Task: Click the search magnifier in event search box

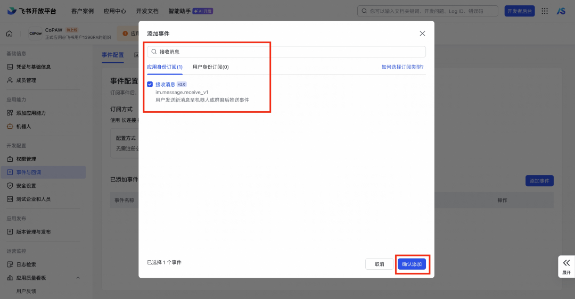Action: 154,52
